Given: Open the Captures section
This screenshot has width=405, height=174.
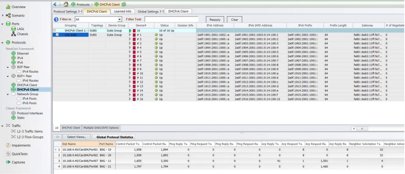Looking at the screenshot, I should (15, 162).
